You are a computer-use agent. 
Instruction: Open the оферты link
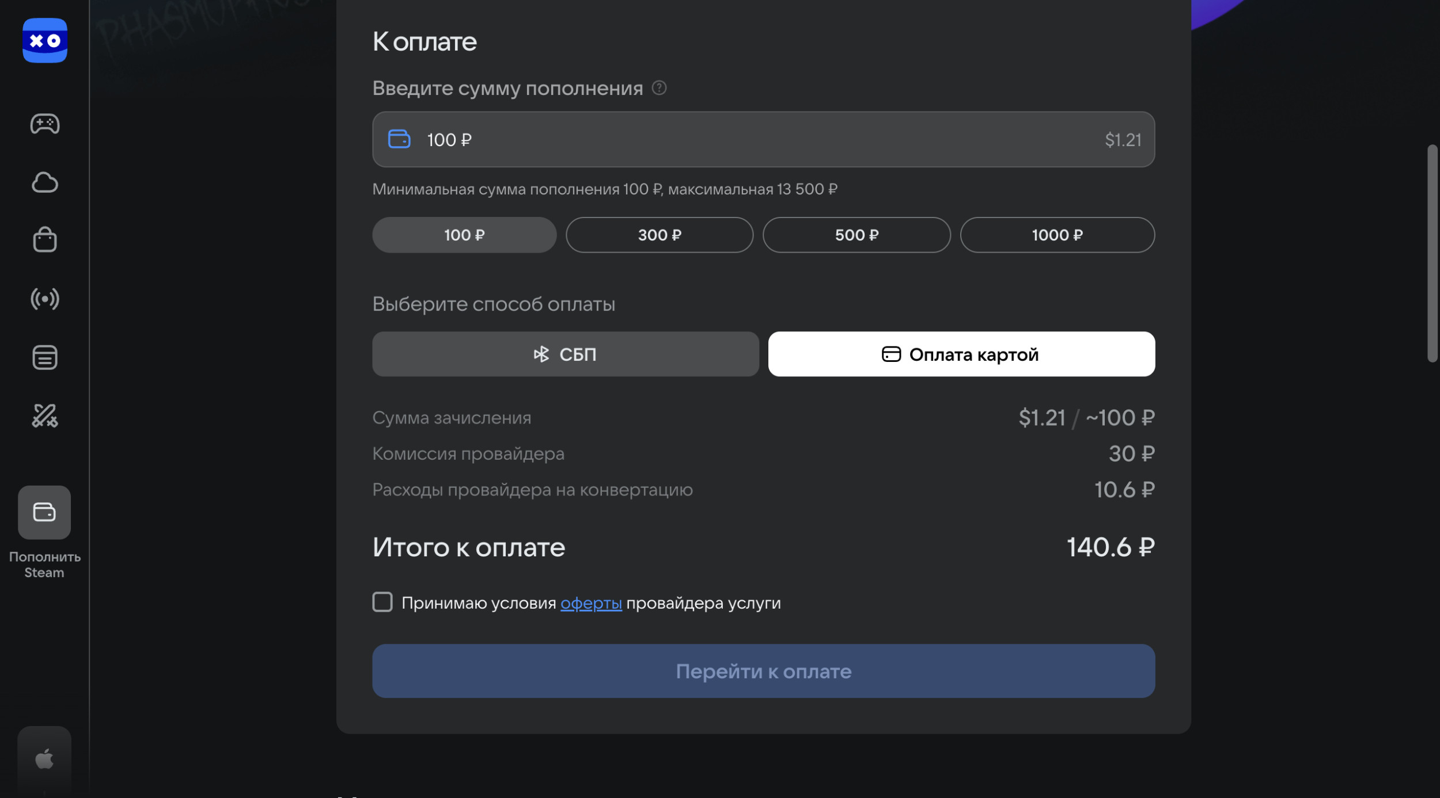tap(591, 603)
